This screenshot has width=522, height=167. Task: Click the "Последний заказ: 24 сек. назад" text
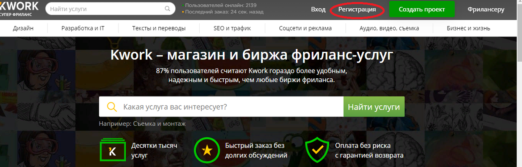224,12
